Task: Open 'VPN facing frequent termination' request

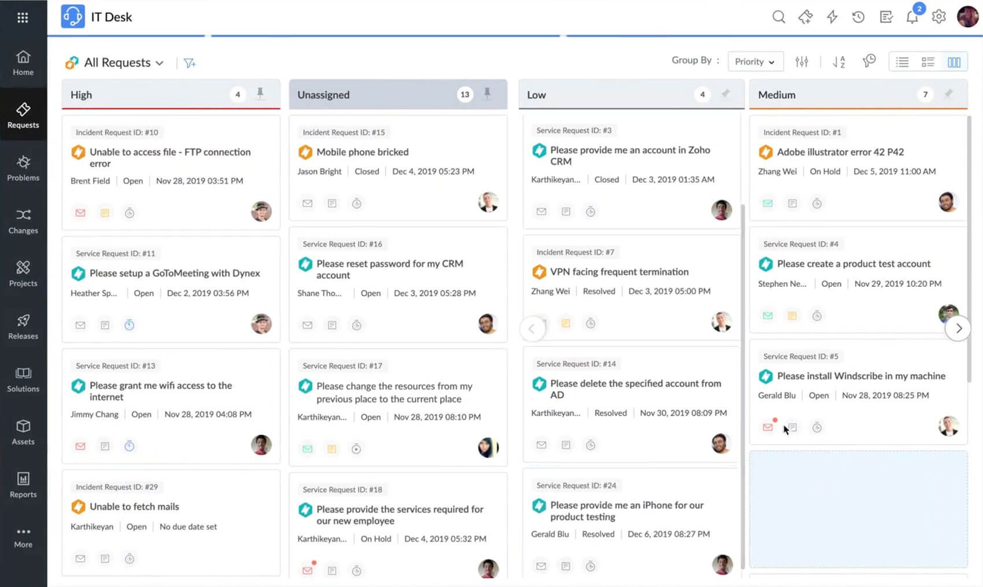Action: click(x=619, y=272)
